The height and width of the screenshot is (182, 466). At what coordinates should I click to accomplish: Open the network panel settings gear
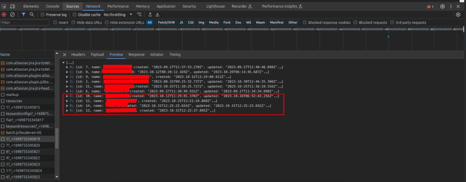pyautogui.click(x=458, y=14)
